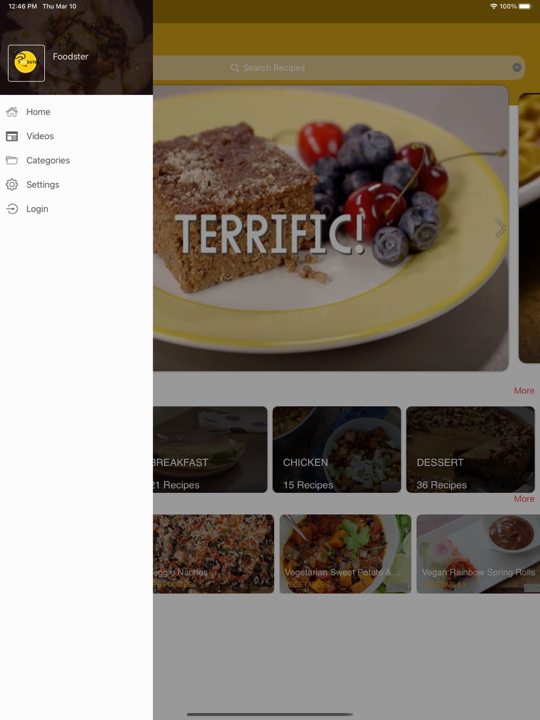Open the Chicken 15 Recipes card

click(x=336, y=450)
